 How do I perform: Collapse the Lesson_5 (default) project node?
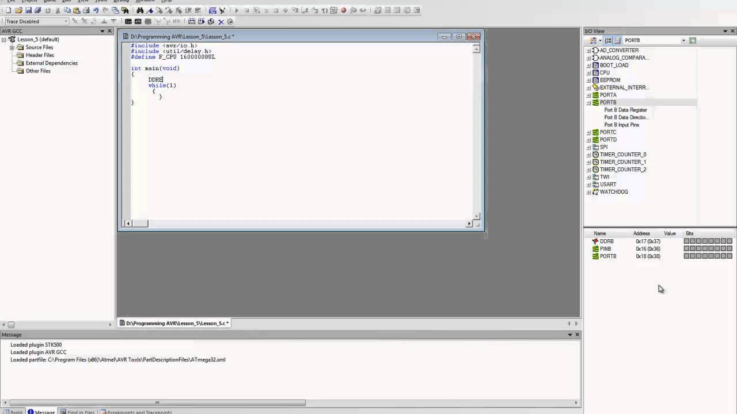pos(4,40)
